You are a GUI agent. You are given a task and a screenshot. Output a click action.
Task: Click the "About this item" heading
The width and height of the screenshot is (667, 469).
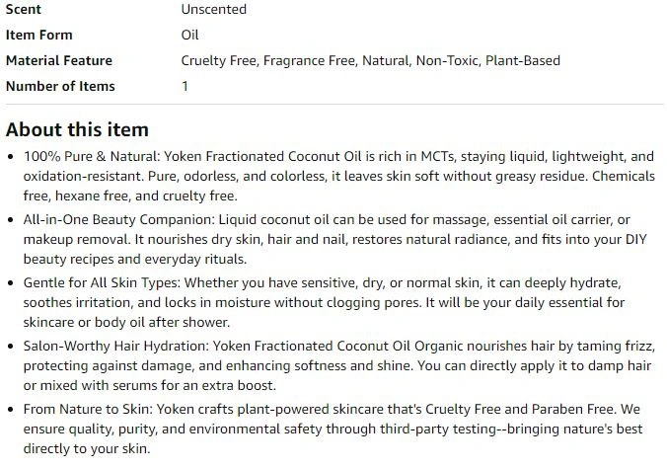(x=77, y=129)
